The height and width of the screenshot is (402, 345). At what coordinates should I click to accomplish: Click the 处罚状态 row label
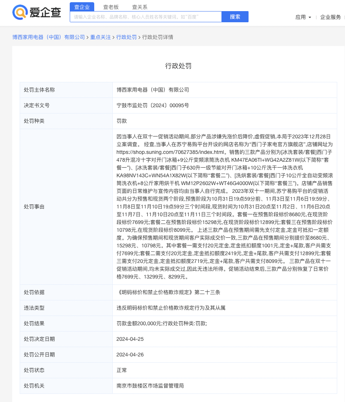tap(34, 370)
